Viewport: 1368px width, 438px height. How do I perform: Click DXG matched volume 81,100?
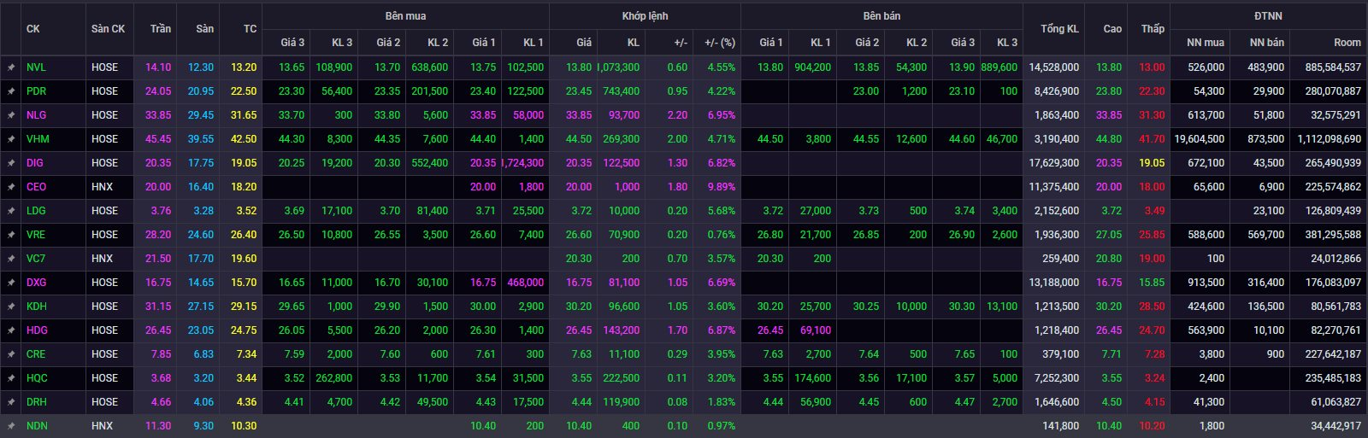[x=624, y=283]
